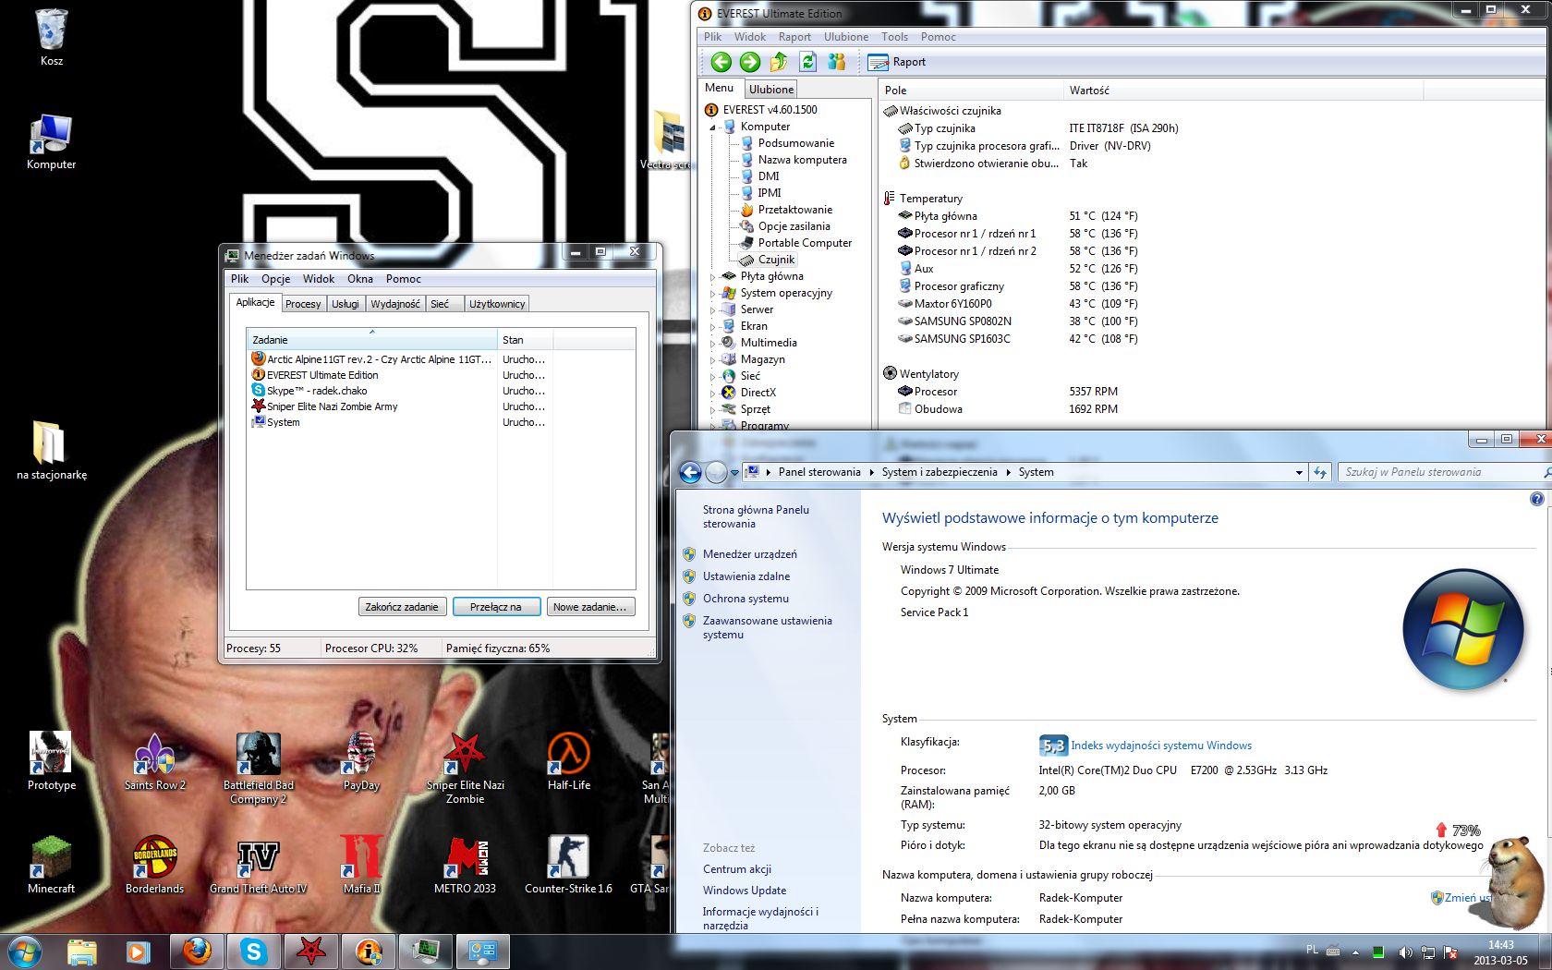
Task: Open 'Indeks wydajności systemu Windows' link
Action: pos(1161,746)
